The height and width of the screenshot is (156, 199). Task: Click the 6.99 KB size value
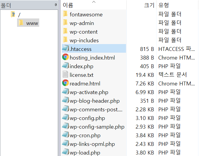click(x=145, y=92)
